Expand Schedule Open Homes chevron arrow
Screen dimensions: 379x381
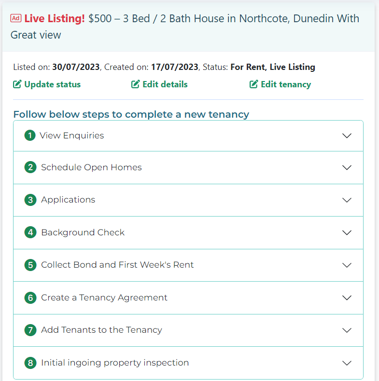347,167
